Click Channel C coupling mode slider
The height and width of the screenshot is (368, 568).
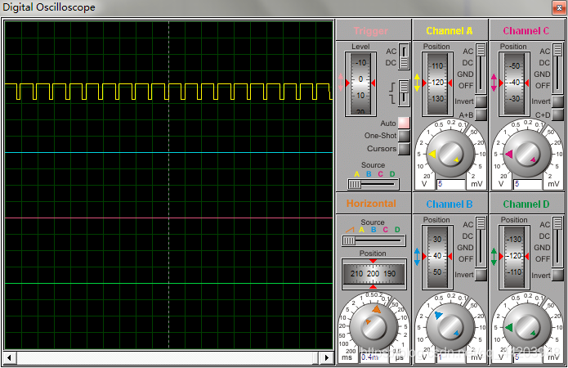click(x=557, y=69)
